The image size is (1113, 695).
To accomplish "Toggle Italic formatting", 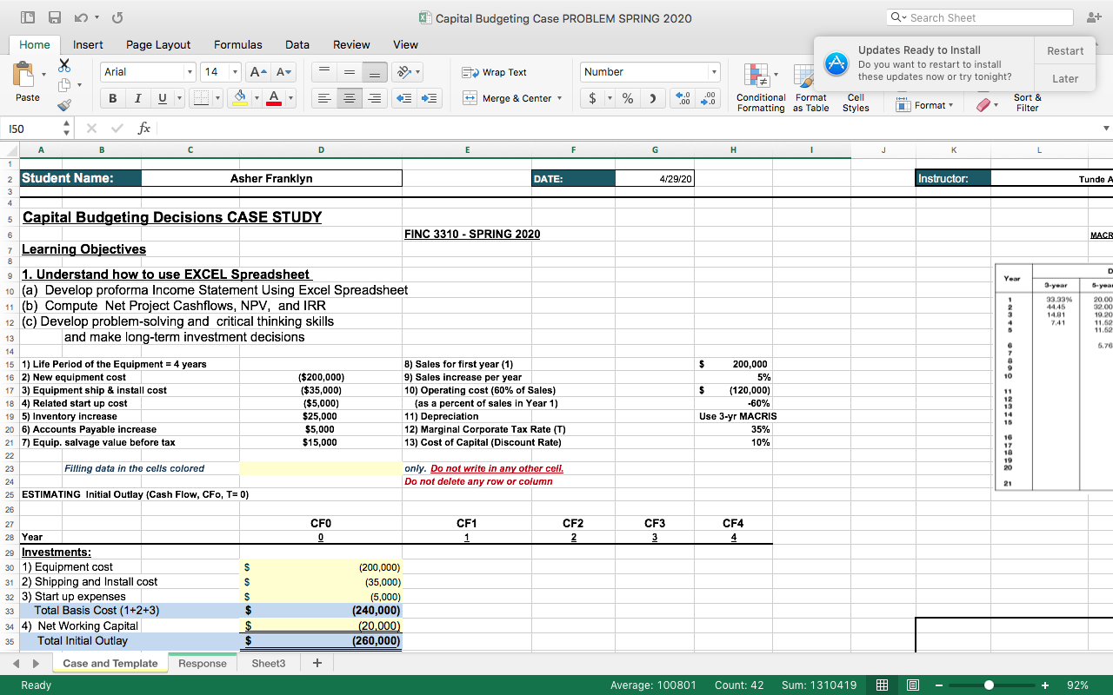I will click(138, 99).
